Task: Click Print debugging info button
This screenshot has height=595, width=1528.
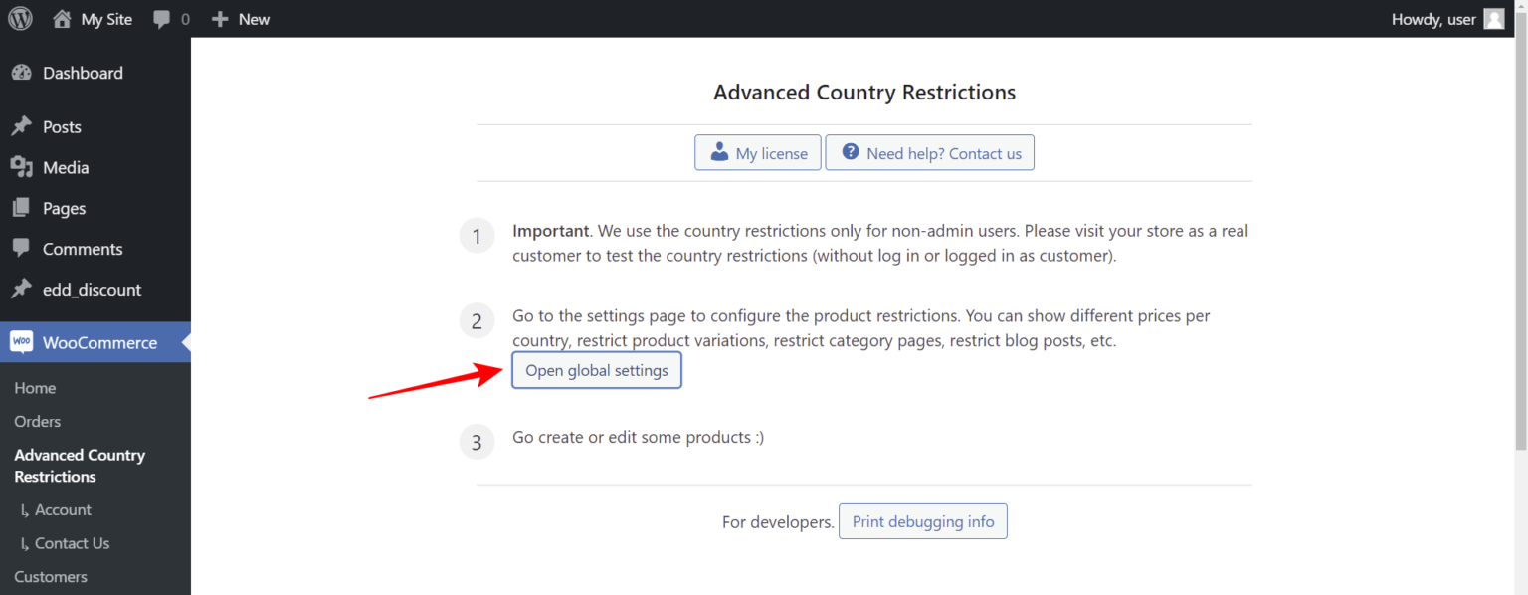Action: pos(923,521)
